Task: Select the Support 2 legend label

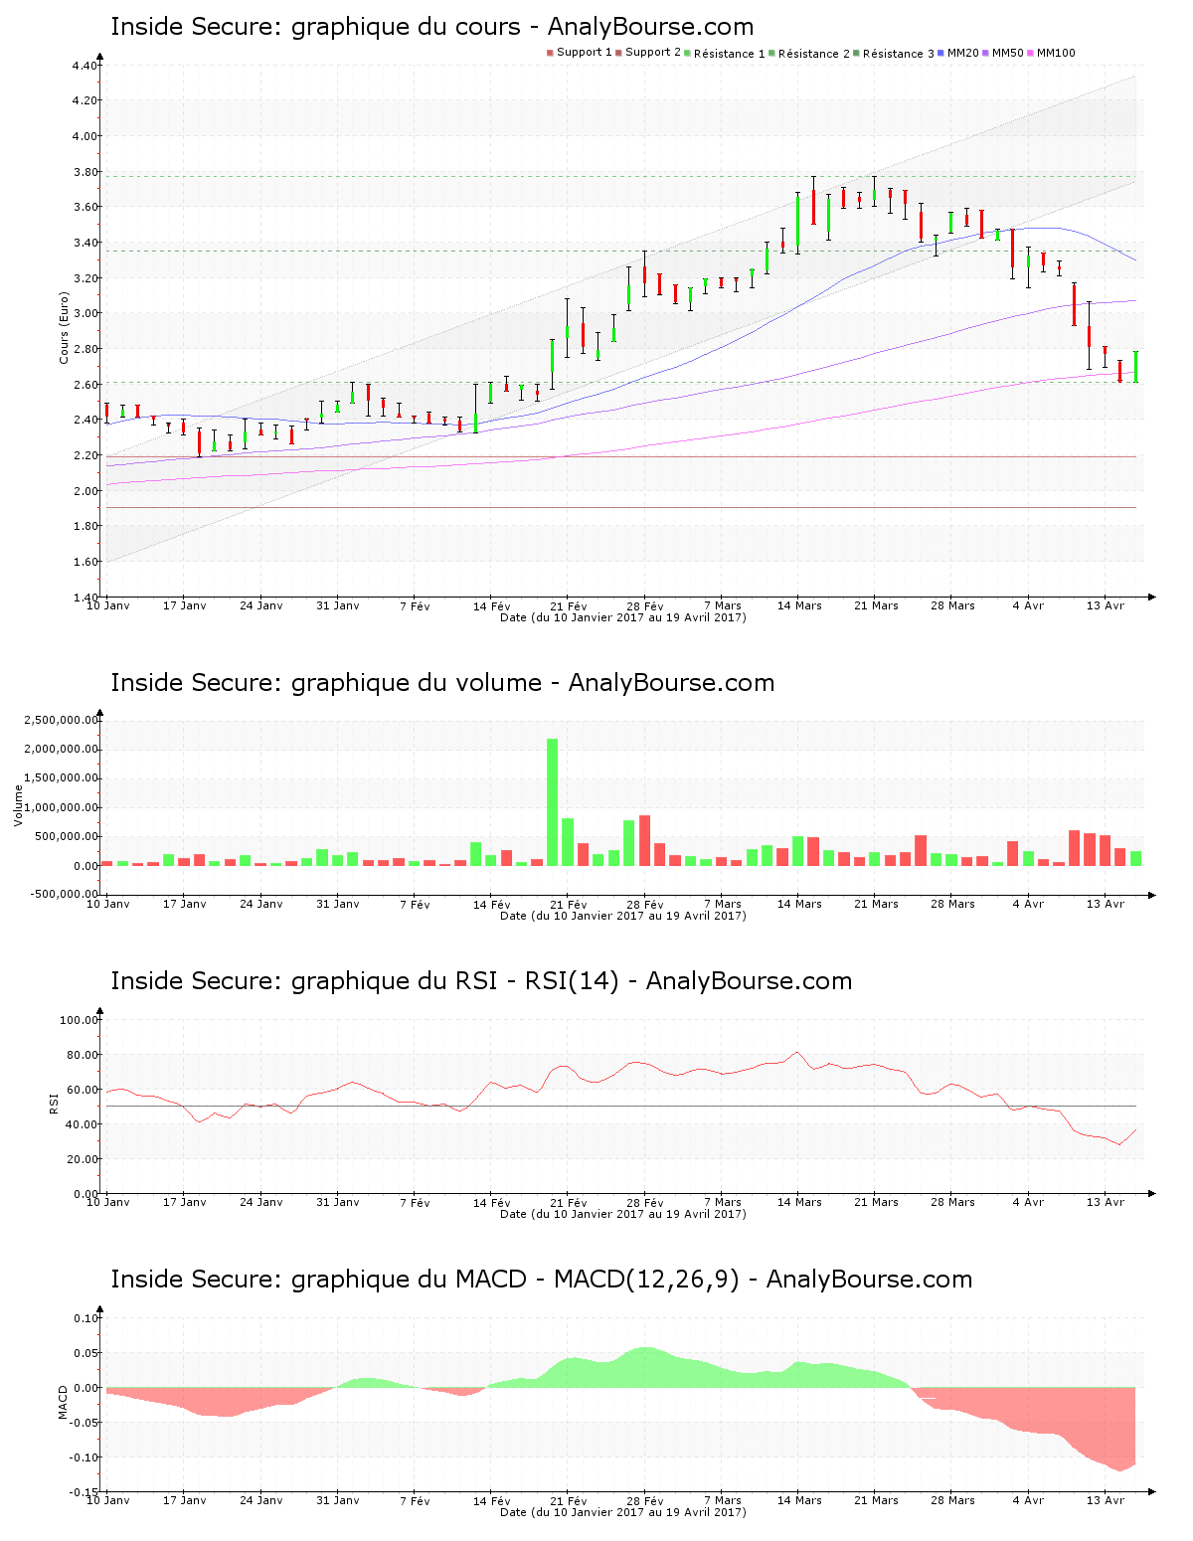Action: click(x=653, y=53)
